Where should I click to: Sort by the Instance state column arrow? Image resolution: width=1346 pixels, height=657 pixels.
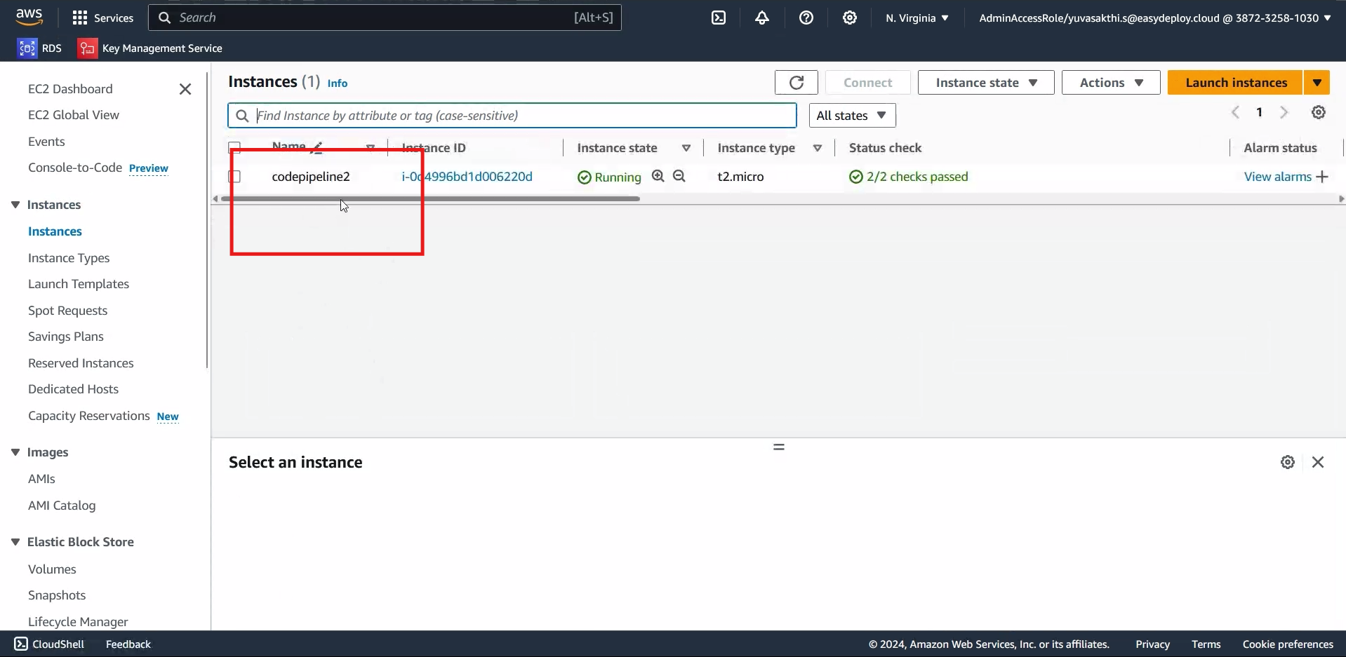pos(686,148)
